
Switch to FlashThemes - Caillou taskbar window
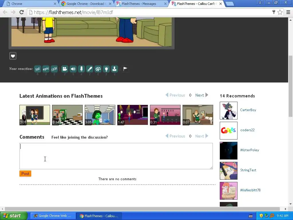(99, 216)
